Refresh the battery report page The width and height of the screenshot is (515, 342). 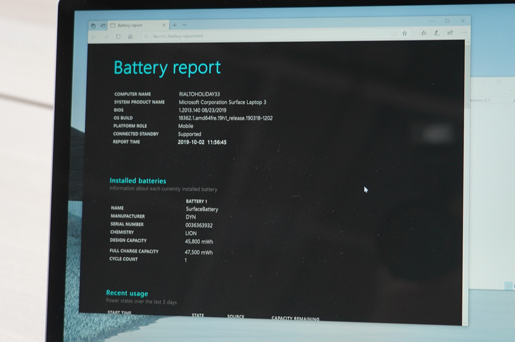click(x=118, y=37)
